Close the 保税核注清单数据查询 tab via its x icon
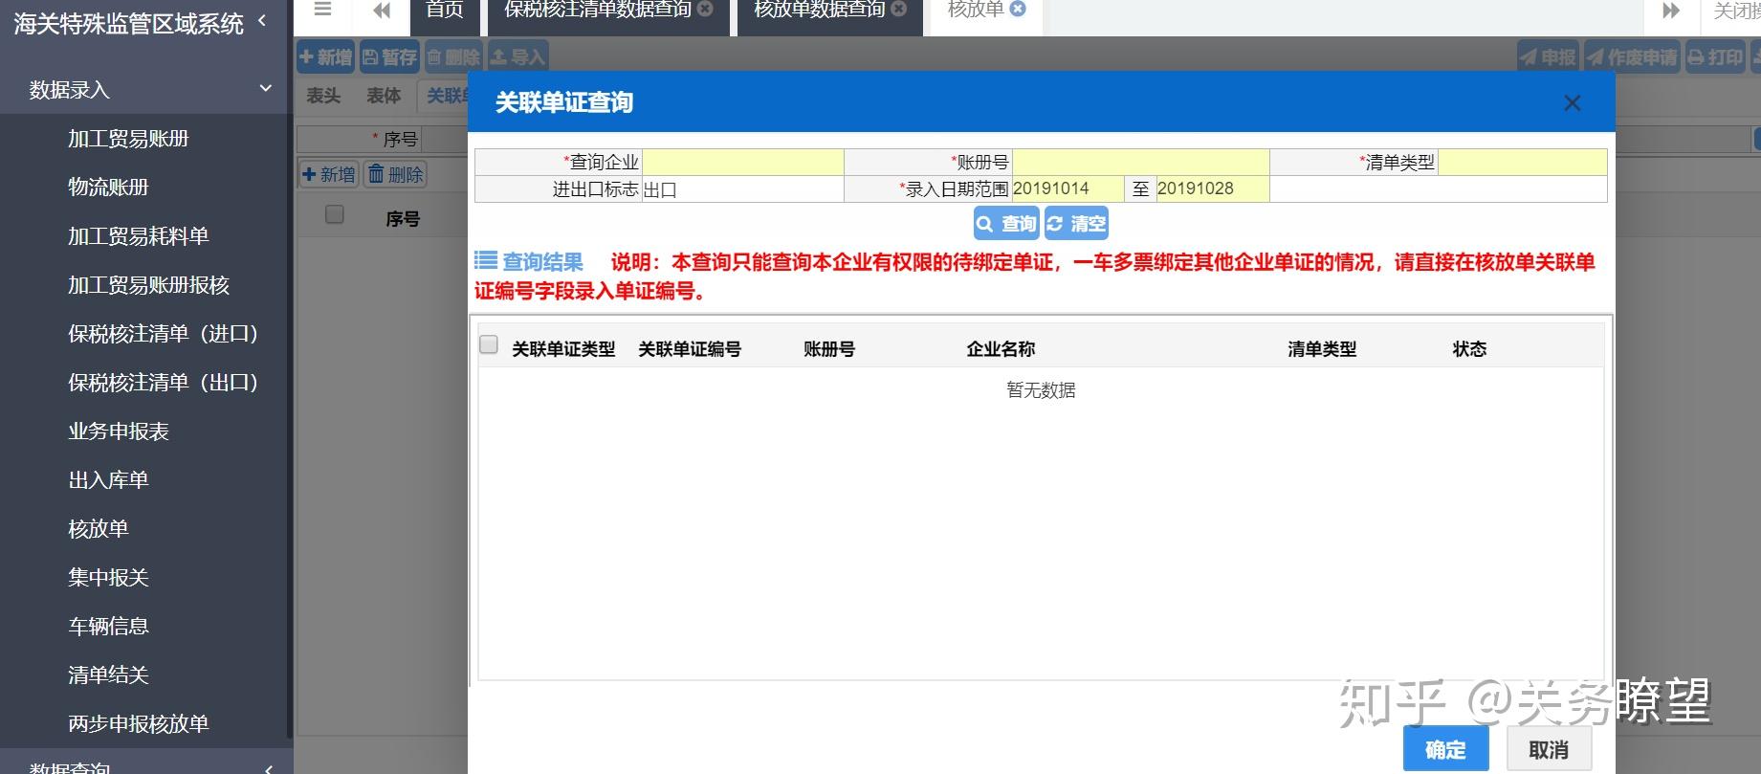The height and width of the screenshot is (774, 1761). click(x=705, y=10)
